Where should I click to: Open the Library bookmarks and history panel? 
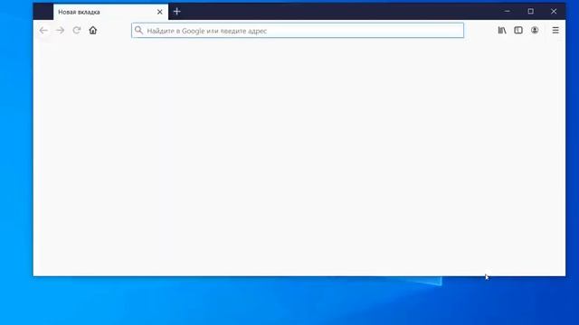click(x=502, y=30)
